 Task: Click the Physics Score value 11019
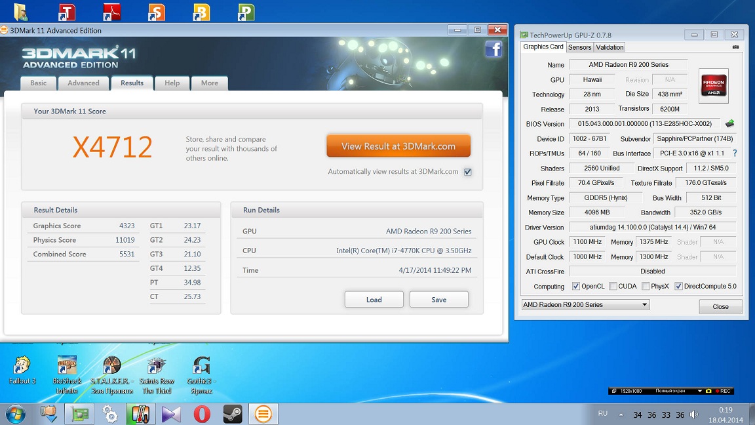coord(125,240)
